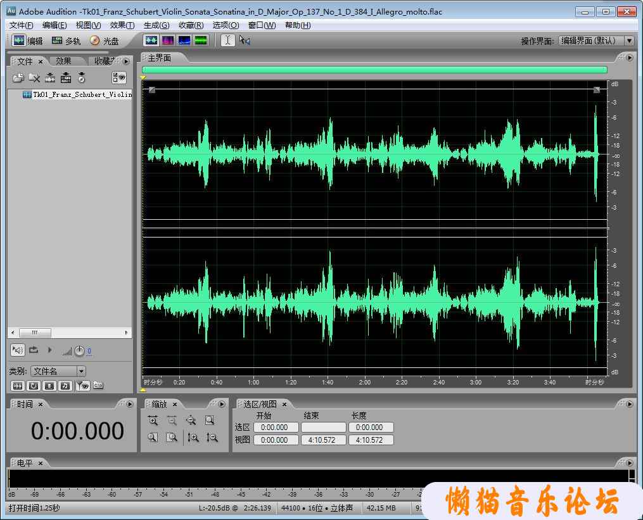643x520 pixels.
Task: Click the view 结束 4:10.572 field
Action: tap(324, 440)
